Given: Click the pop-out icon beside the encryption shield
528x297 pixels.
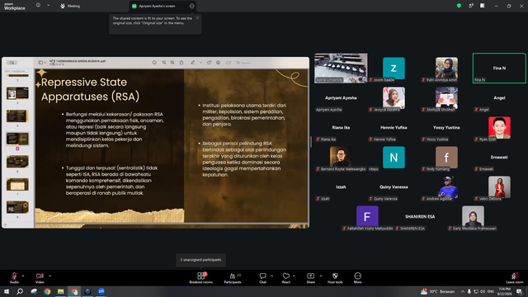Looking at the screenshot, I should pos(471,6).
